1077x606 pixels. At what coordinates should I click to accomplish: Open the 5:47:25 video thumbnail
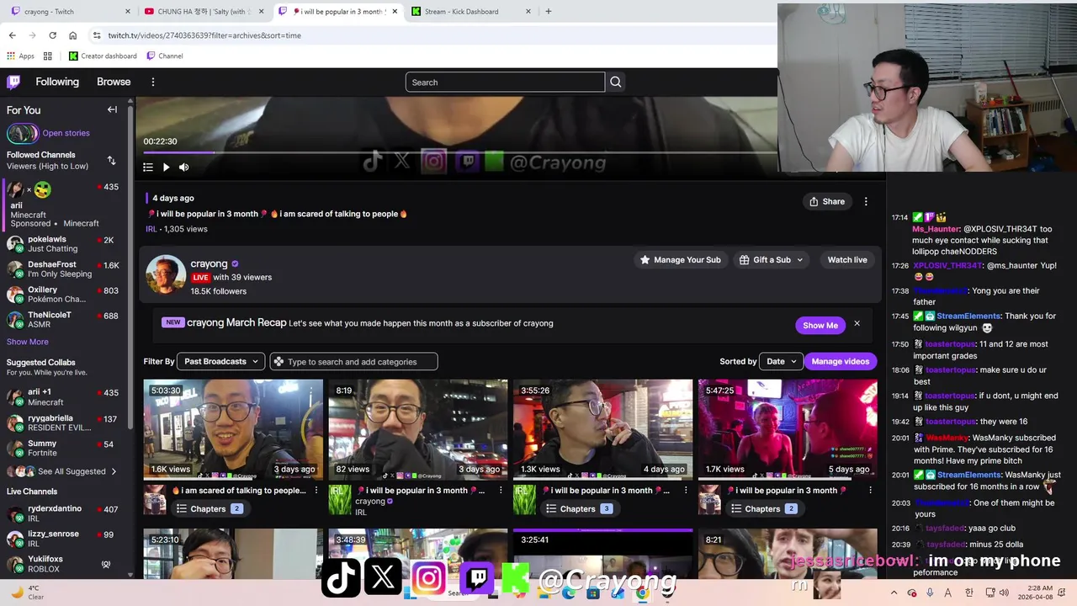coord(788,429)
